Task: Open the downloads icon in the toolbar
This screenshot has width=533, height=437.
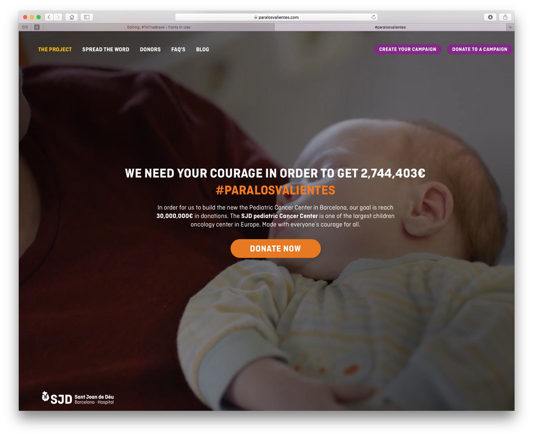Action: (x=490, y=17)
